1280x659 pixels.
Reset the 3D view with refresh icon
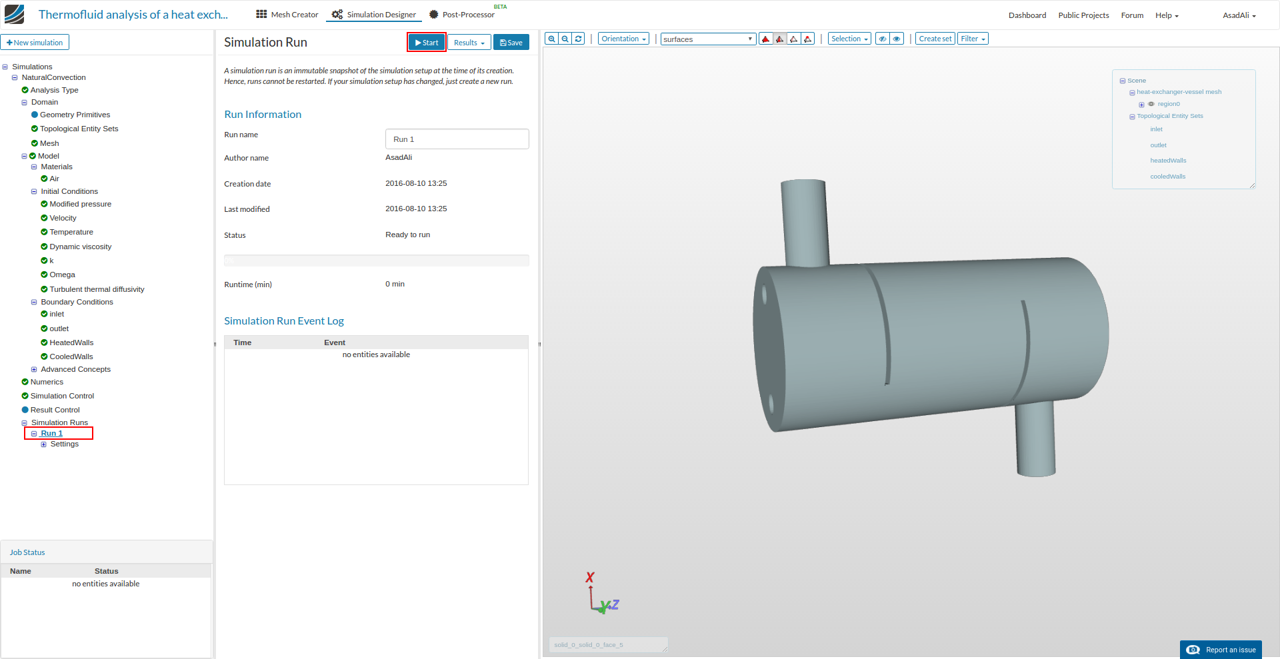click(579, 39)
